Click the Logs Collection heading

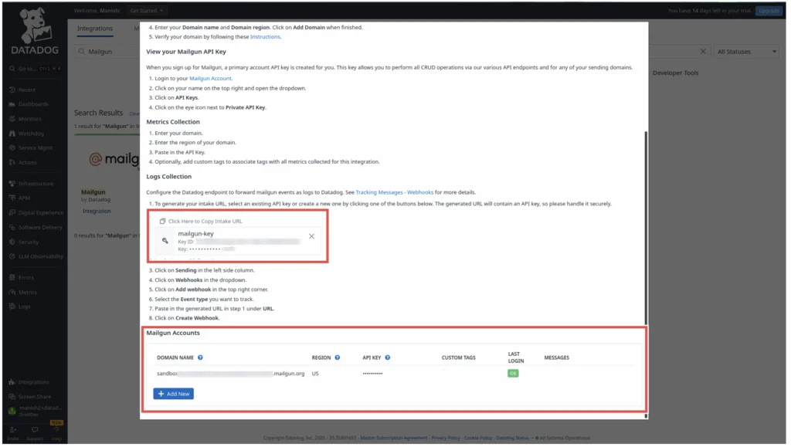pos(169,177)
